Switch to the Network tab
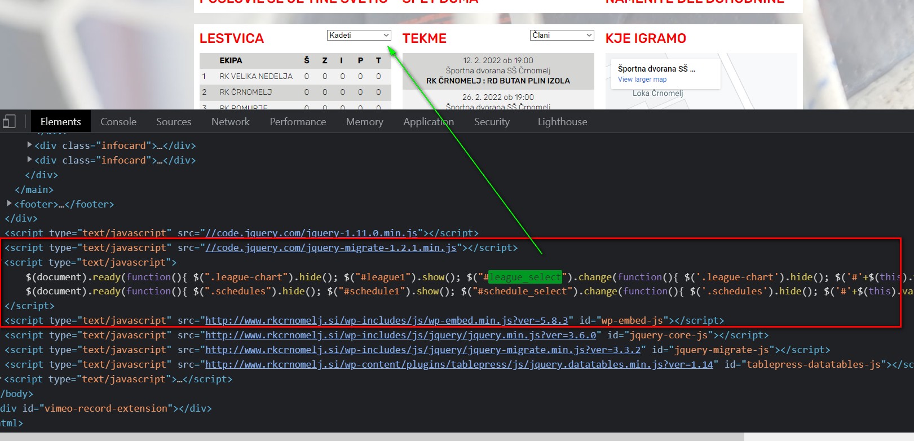Image resolution: width=914 pixels, height=441 pixels. (x=230, y=121)
